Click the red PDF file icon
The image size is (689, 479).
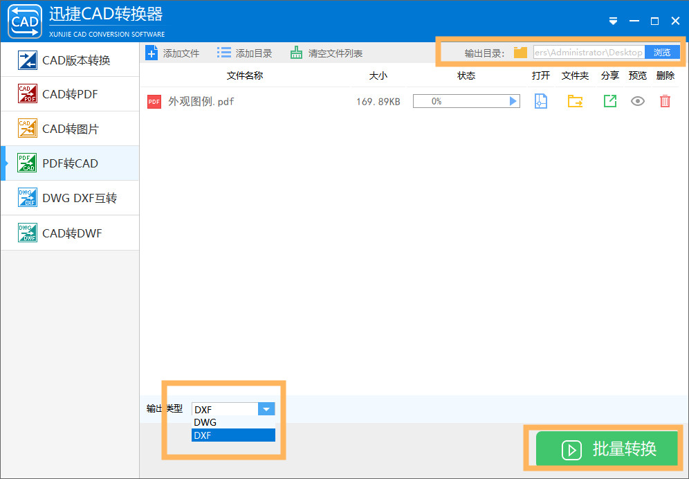coord(154,102)
